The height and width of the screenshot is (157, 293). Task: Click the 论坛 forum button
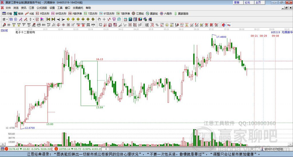point(249,2)
